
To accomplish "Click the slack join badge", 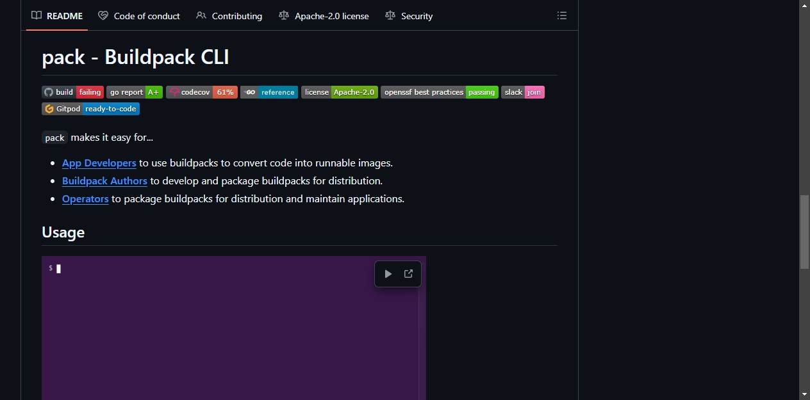I will (523, 92).
